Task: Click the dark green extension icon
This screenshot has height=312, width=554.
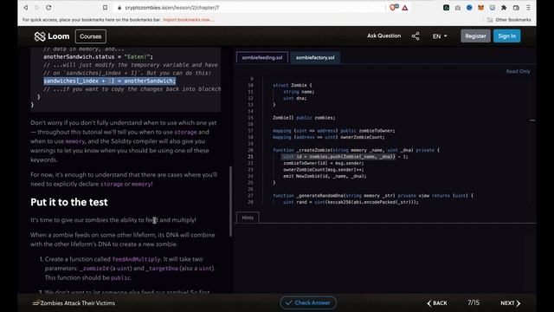Action: click(x=447, y=8)
